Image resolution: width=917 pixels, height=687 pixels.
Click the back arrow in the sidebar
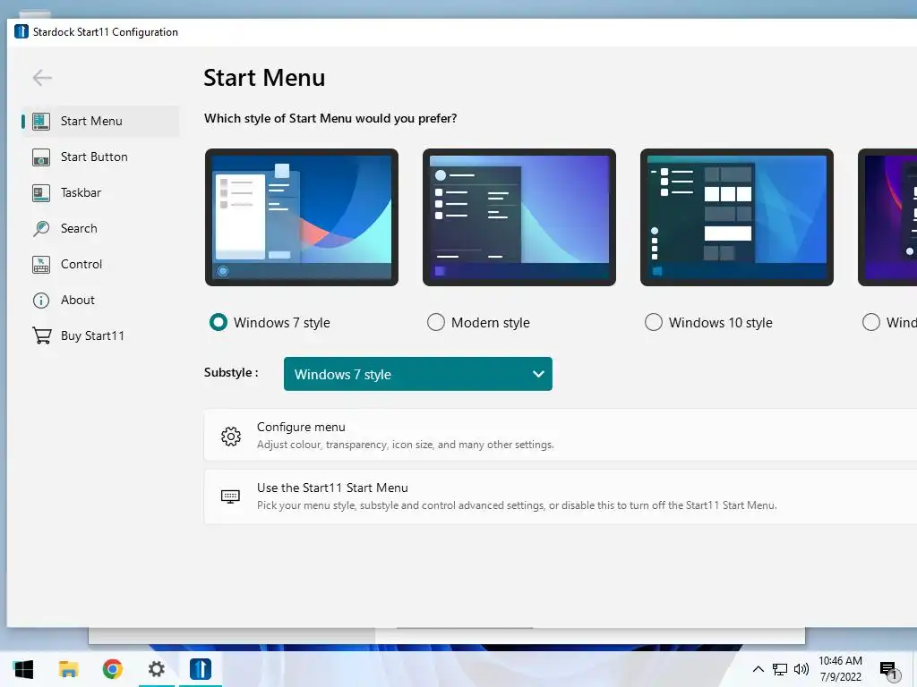(x=42, y=78)
